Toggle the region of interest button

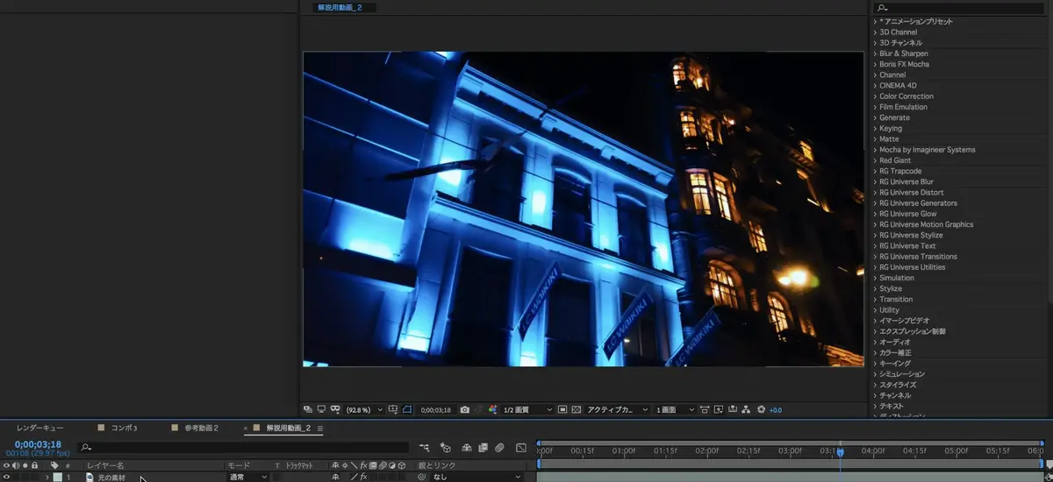tap(562, 410)
